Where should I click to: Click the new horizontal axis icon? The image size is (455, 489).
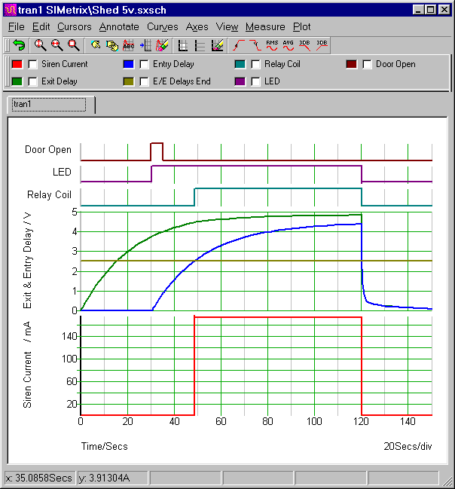tap(200, 45)
